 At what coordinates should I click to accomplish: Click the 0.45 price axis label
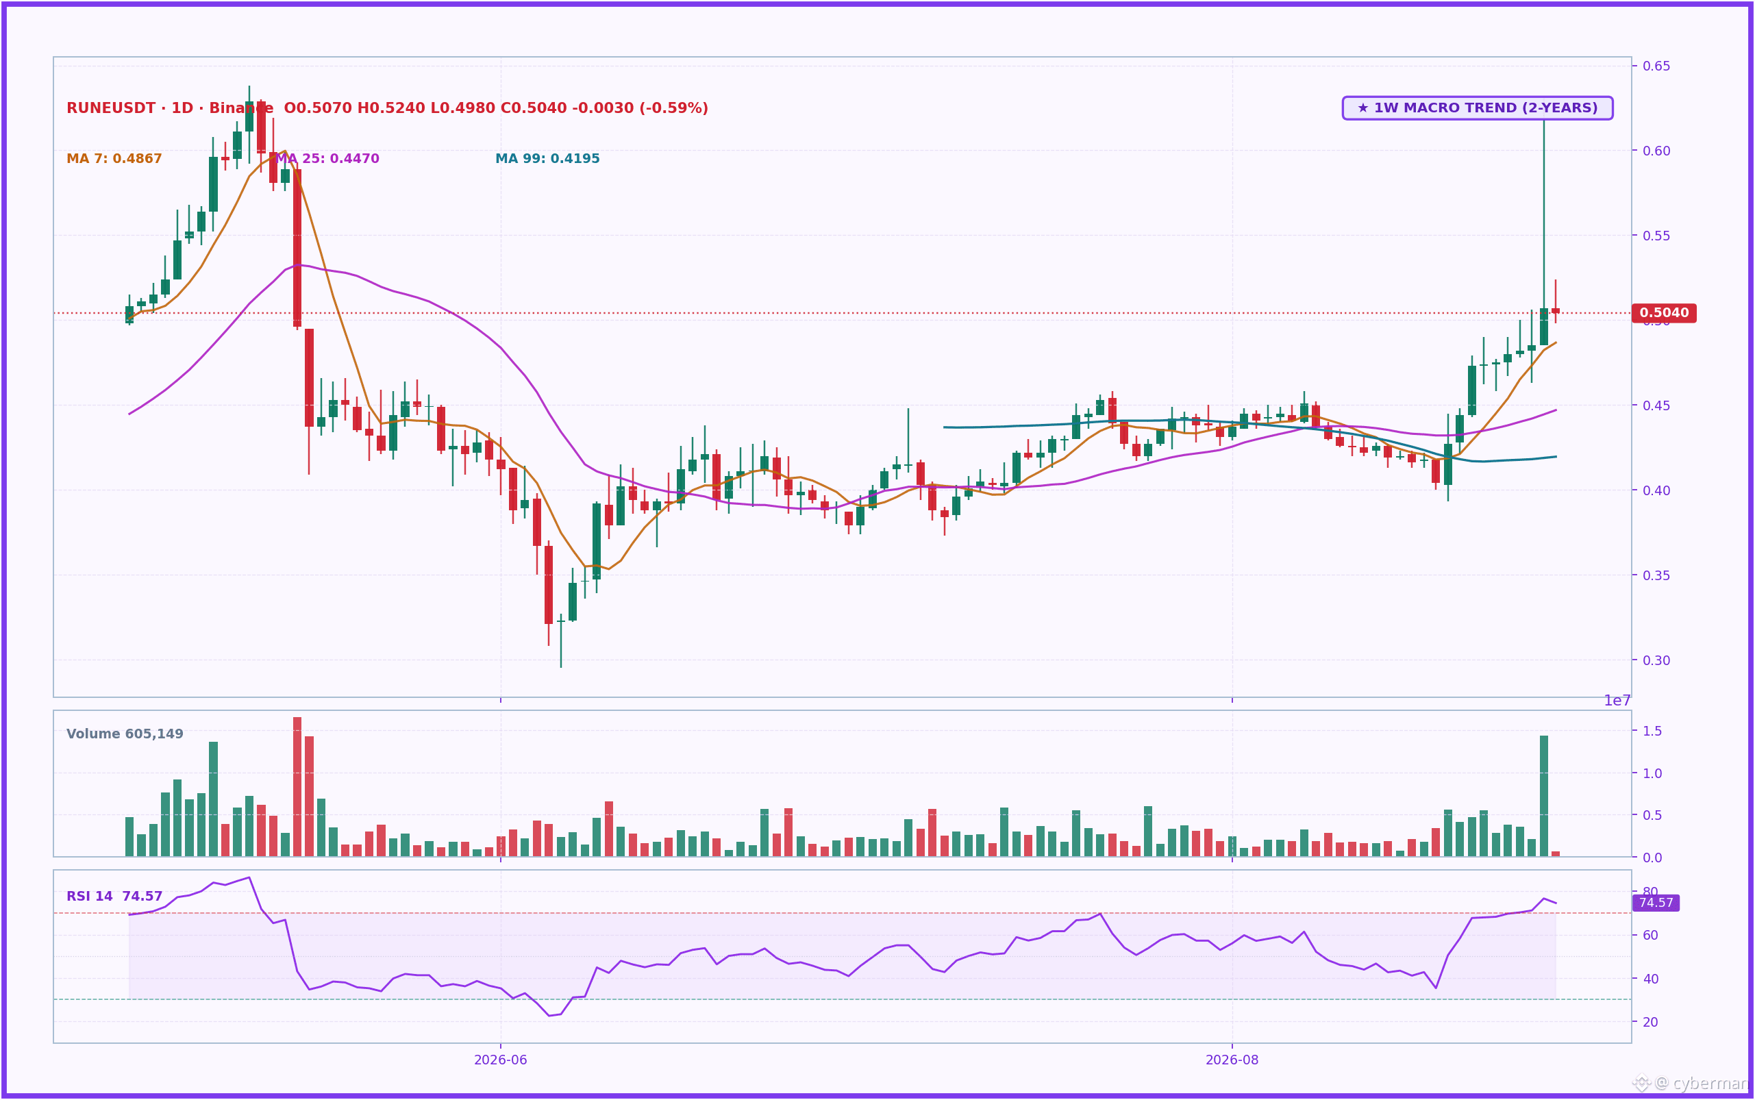click(x=1656, y=405)
